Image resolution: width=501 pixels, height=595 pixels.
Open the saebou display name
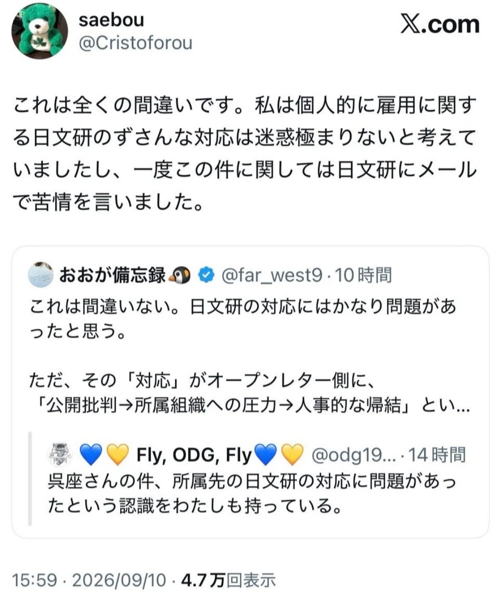click(111, 19)
